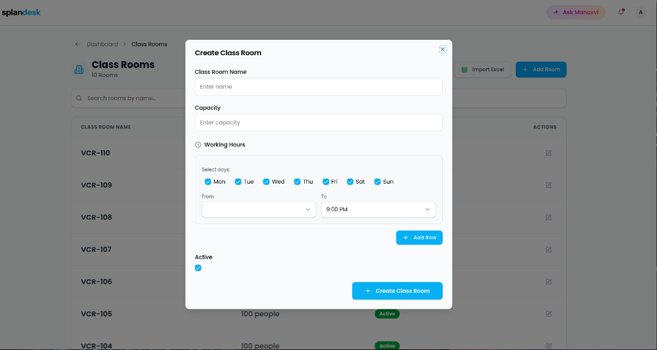Open the To time dropdown showing 9:00 PM
Image resolution: width=657 pixels, height=350 pixels.
click(379, 209)
